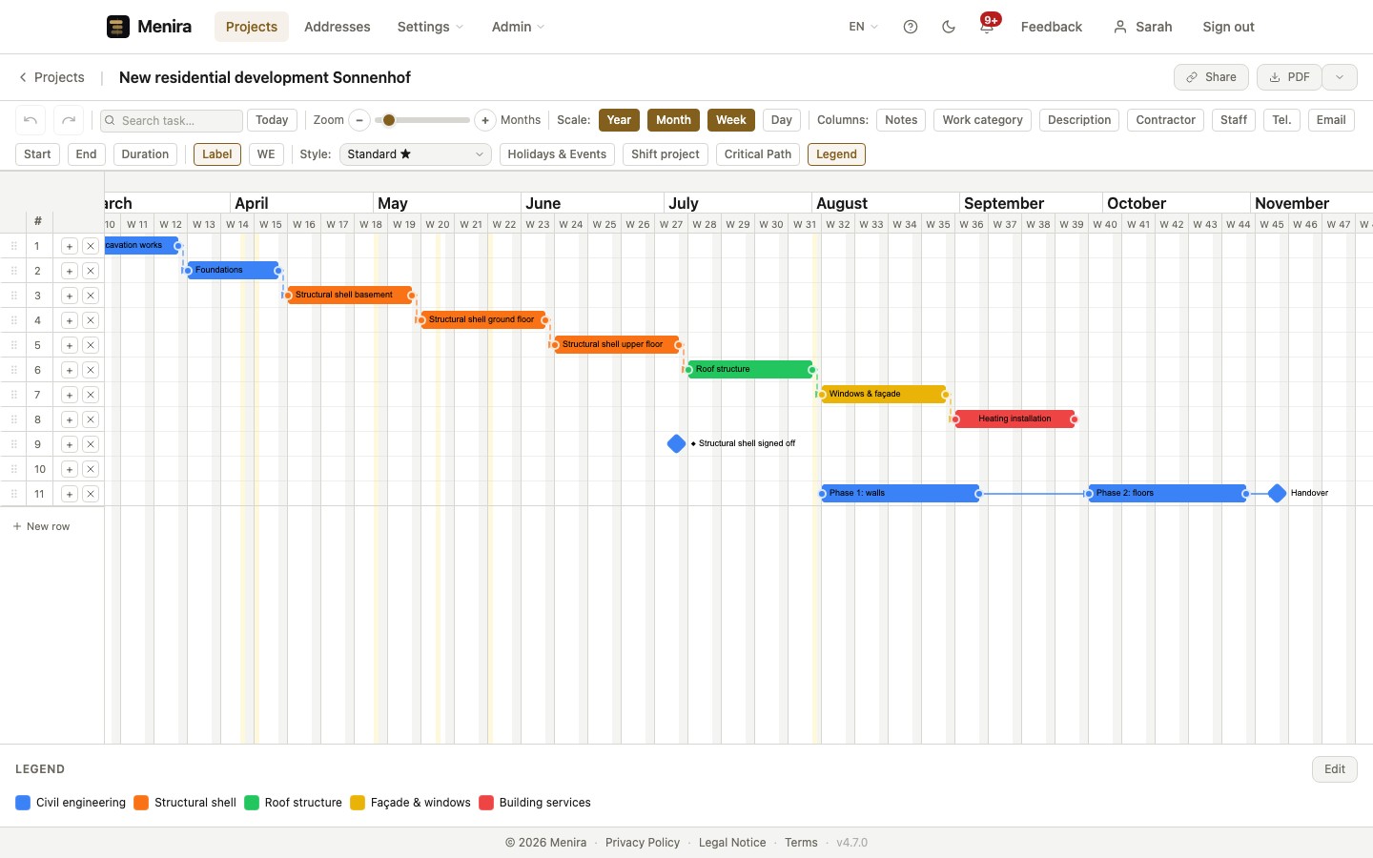
Task: Click plus icon on row 8
Action: click(70, 419)
